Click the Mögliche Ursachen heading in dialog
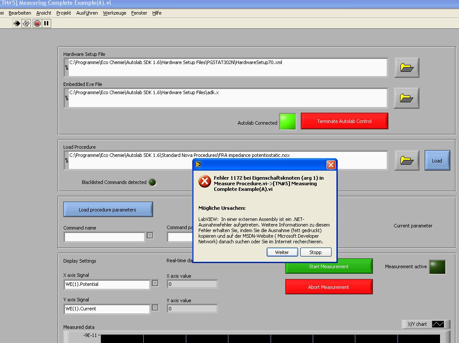The width and height of the screenshot is (459, 343). click(x=222, y=208)
